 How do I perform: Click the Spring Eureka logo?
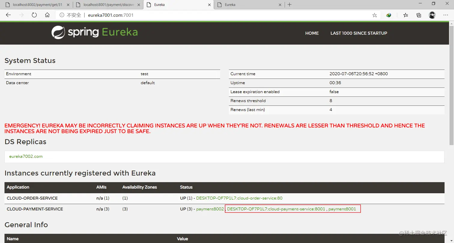click(94, 32)
